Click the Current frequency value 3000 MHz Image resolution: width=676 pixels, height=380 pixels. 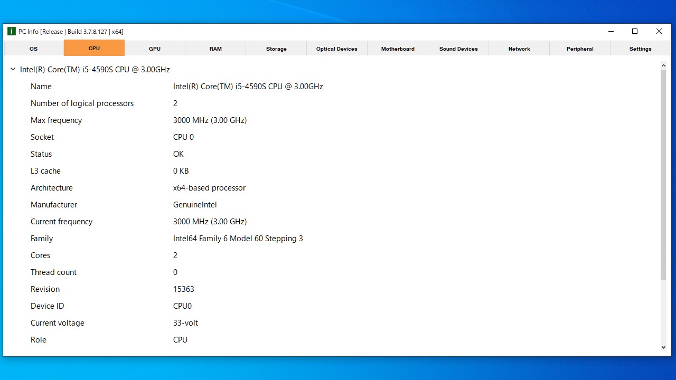click(210, 222)
